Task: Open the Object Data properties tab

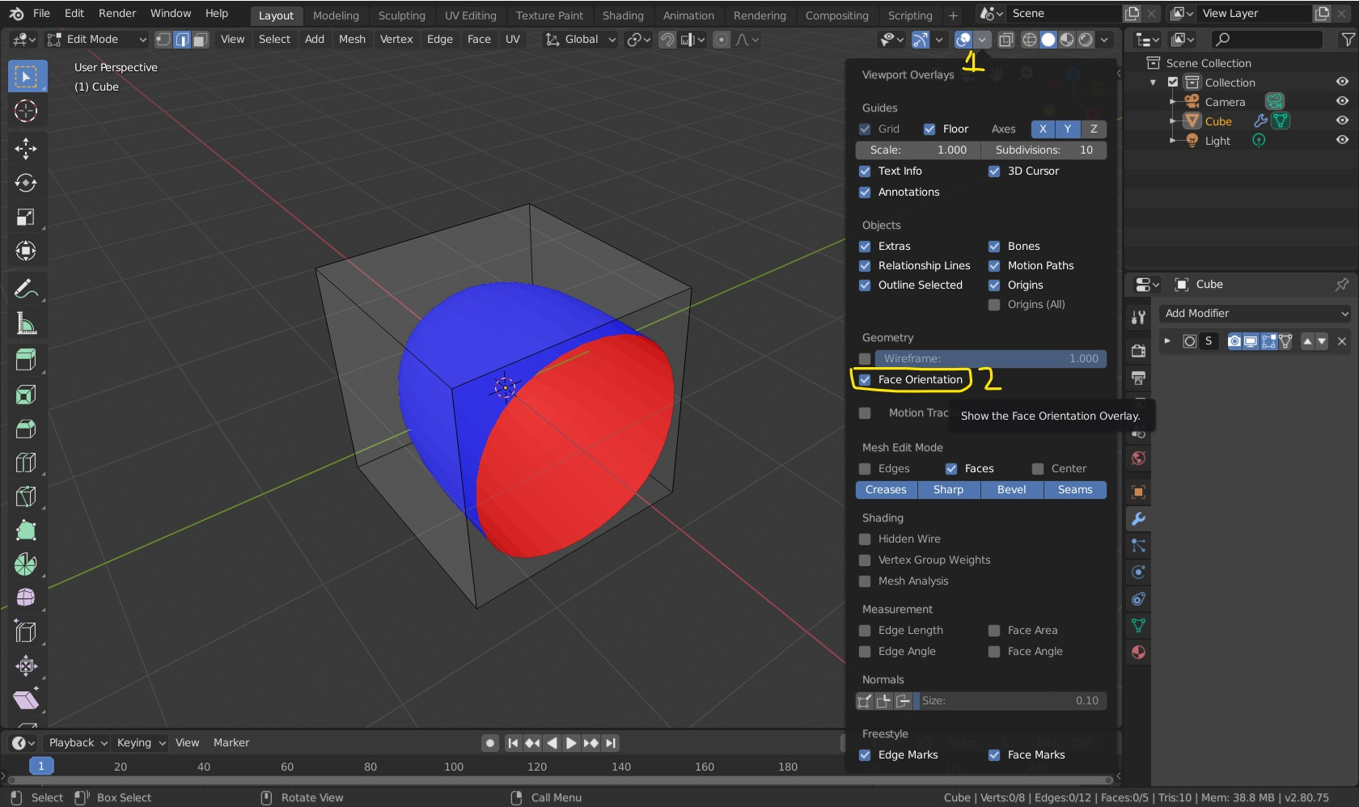Action: point(1138,626)
